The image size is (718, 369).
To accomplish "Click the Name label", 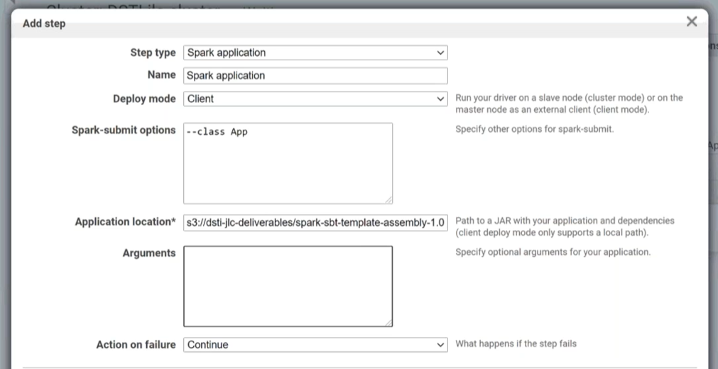I will (x=162, y=75).
